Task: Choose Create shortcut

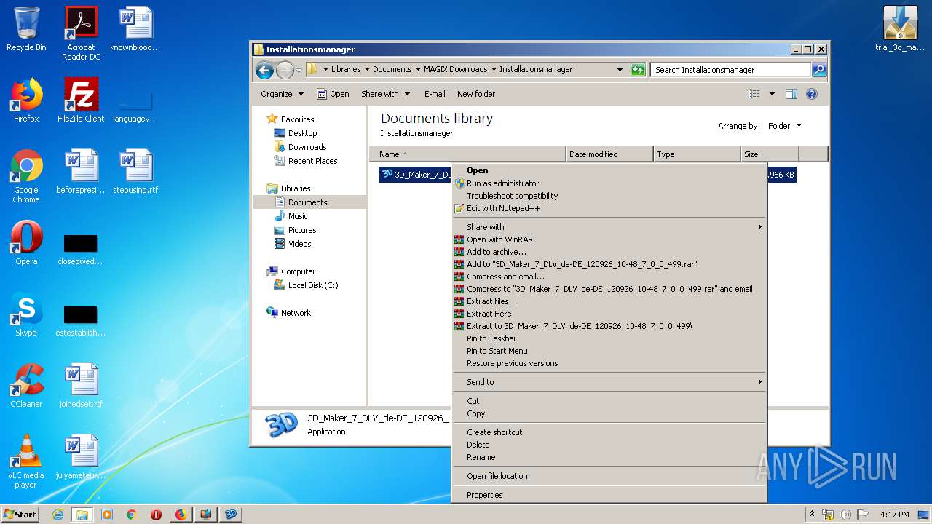Action: (609, 432)
